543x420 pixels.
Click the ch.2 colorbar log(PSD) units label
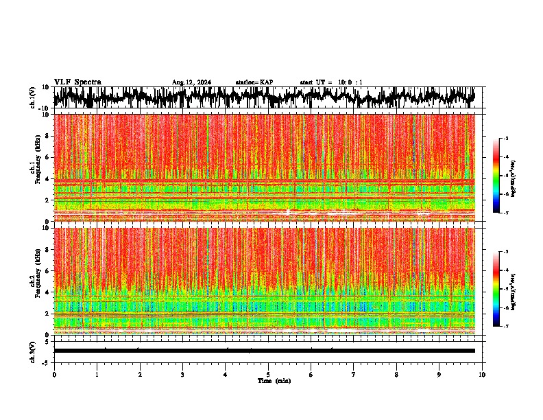(x=514, y=292)
